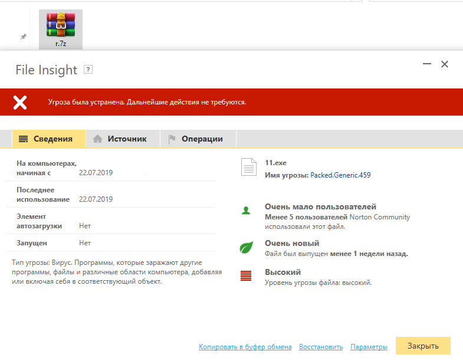Viewport: 463px width, 361px height.
Task: Click the Последнее использование row label
Action: 43,195
